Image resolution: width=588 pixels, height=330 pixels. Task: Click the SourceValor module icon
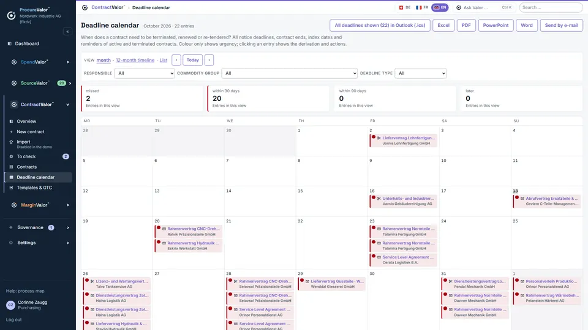(x=14, y=83)
